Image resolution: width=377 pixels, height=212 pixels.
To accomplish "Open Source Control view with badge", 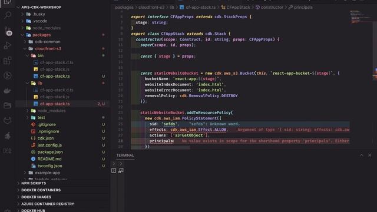I will (x=8, y=31).
